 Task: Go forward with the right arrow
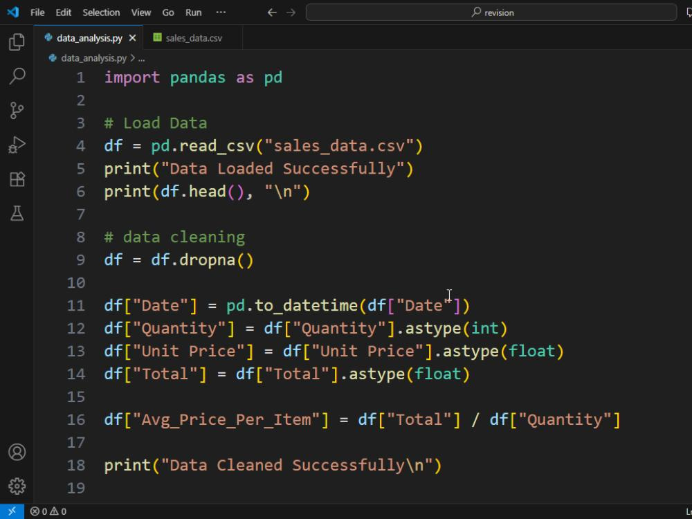(291, 12)
